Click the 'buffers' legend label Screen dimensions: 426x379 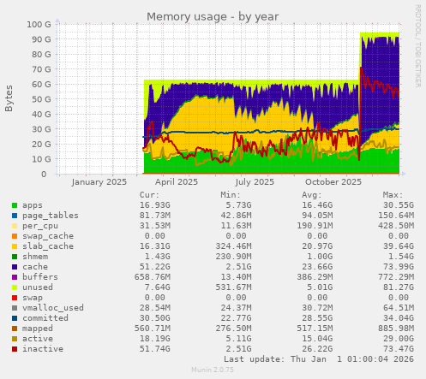[40, 277]
